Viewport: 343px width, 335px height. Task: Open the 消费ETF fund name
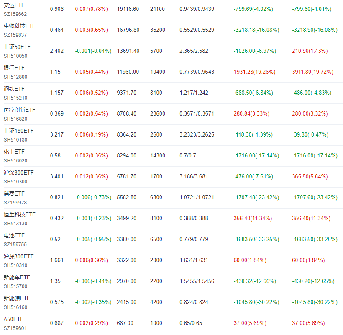pos(14,193)
